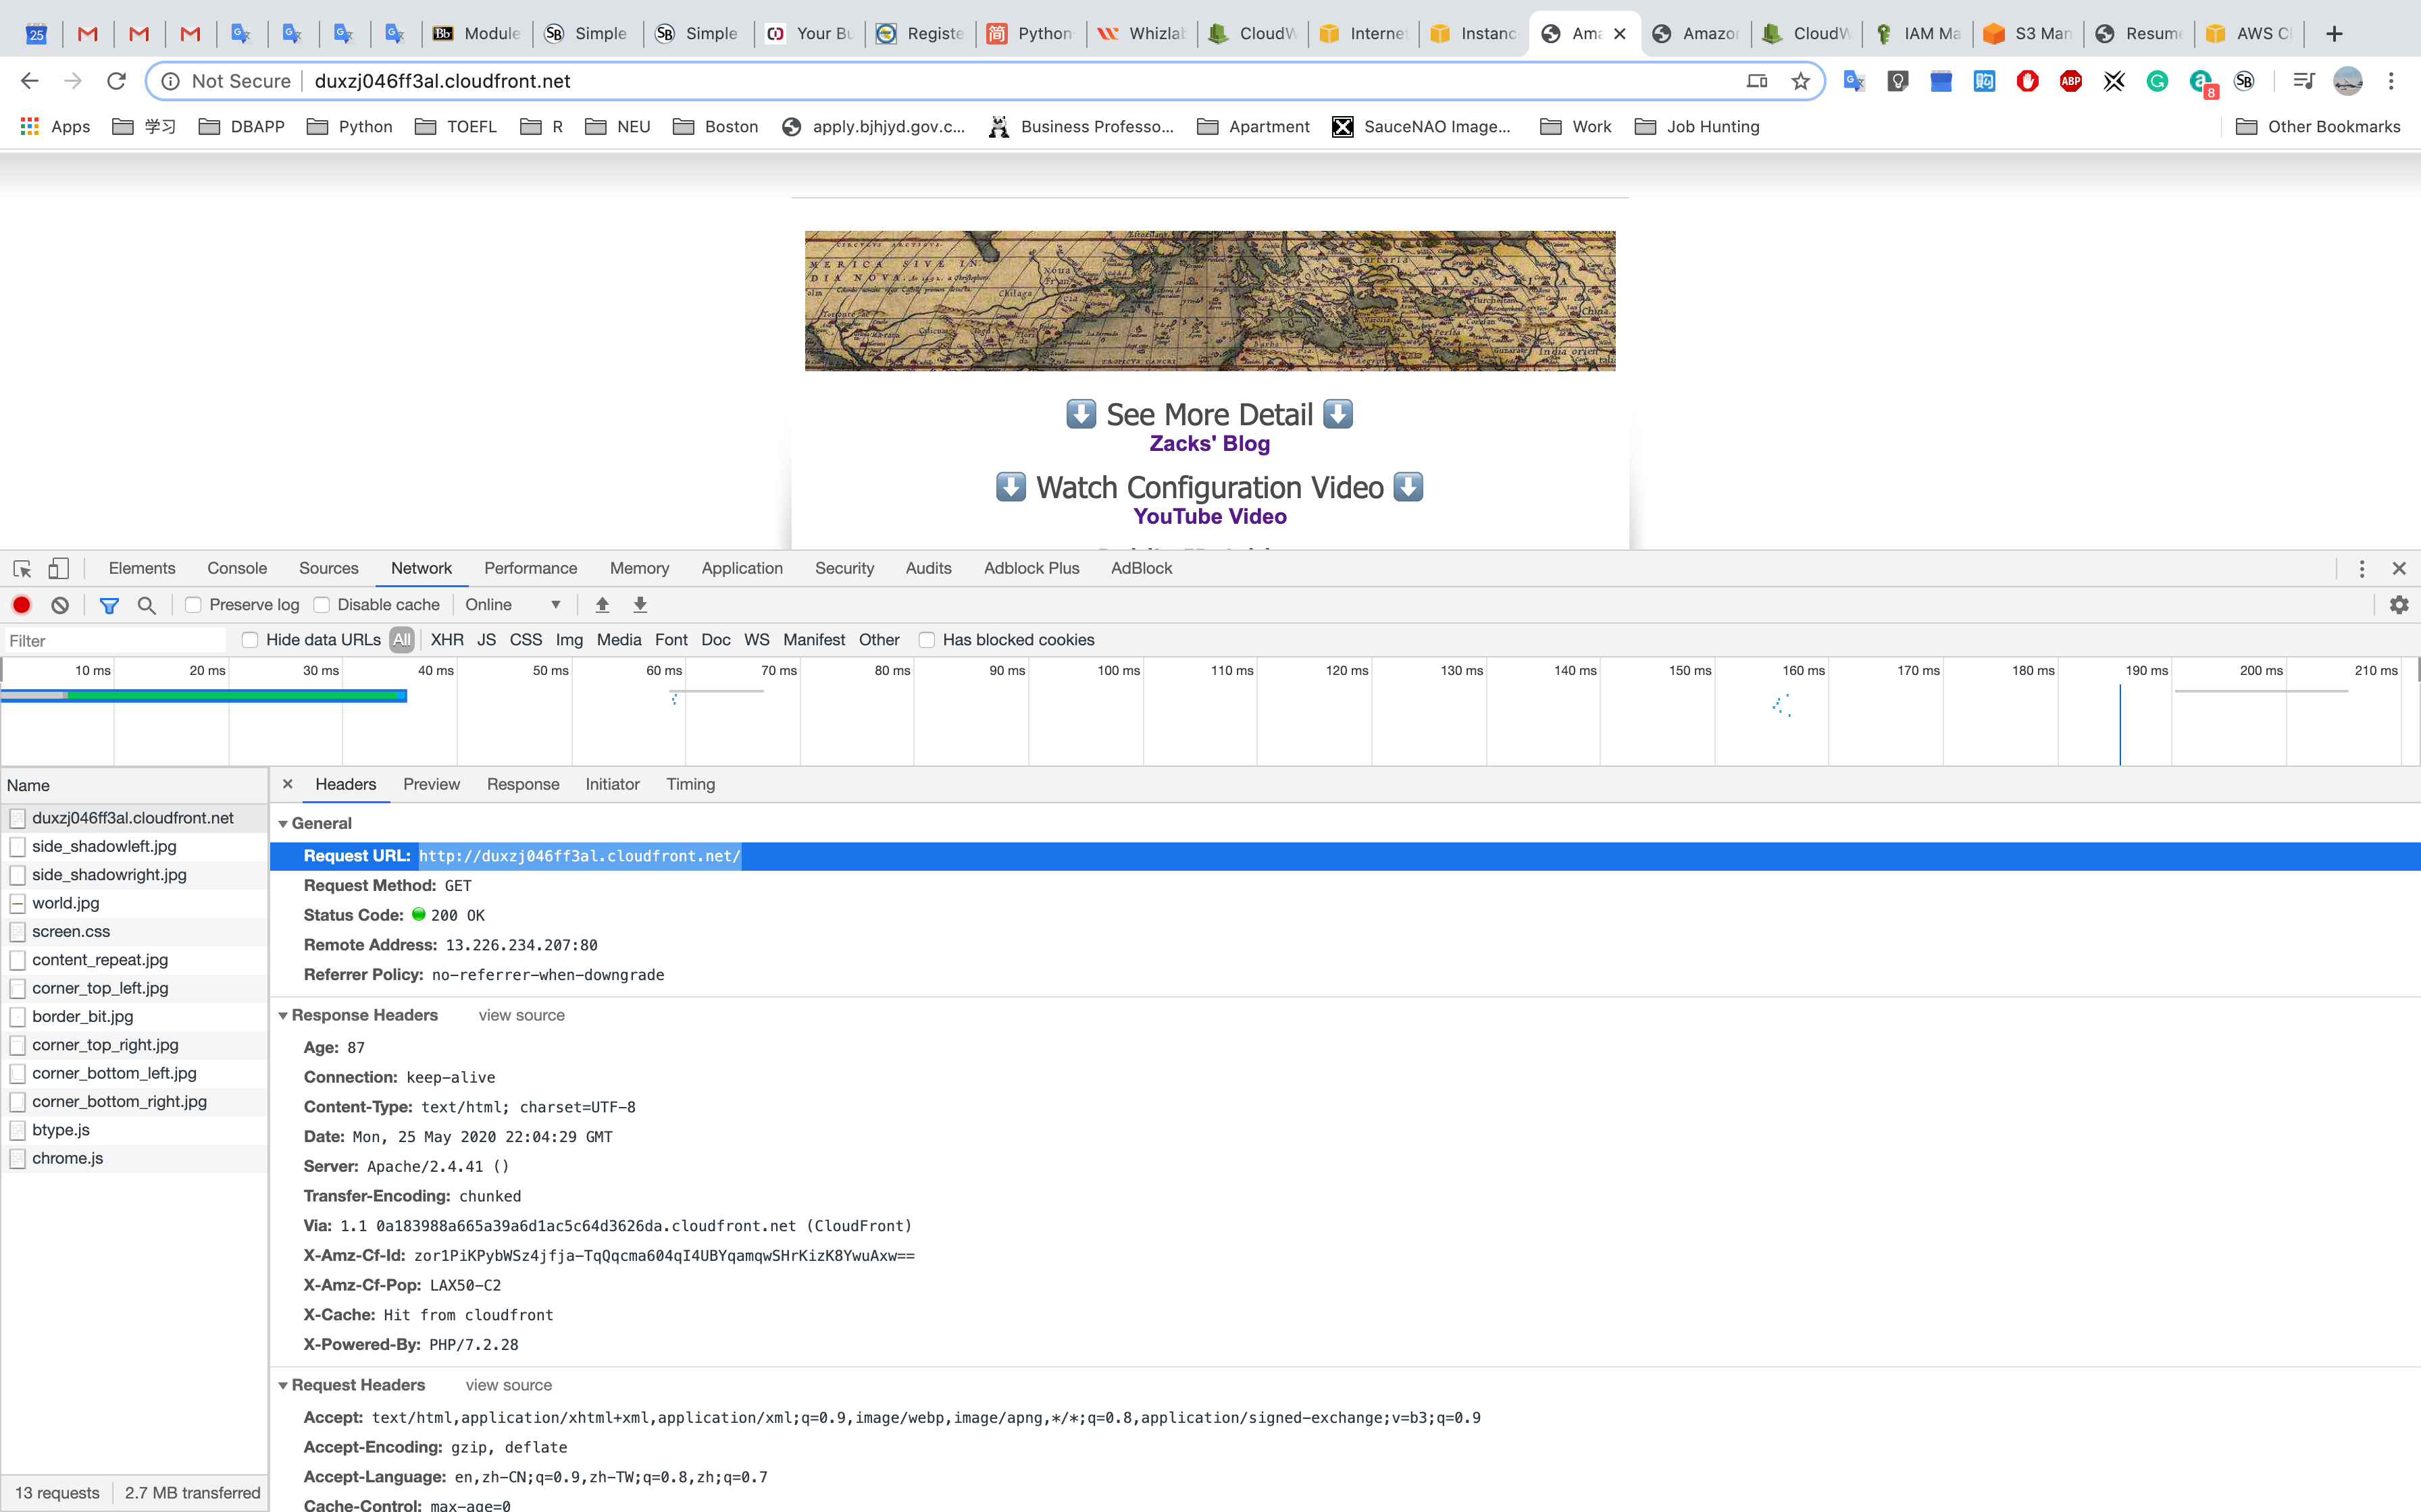This screenshot has width=2421, height=1512.
Task: Click Import HAR file upload arrow
Action: point(603,605)
